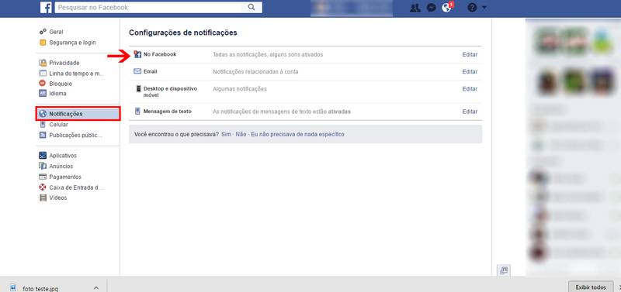Click the Bloqueio red icon

click(x=43, y=84)
